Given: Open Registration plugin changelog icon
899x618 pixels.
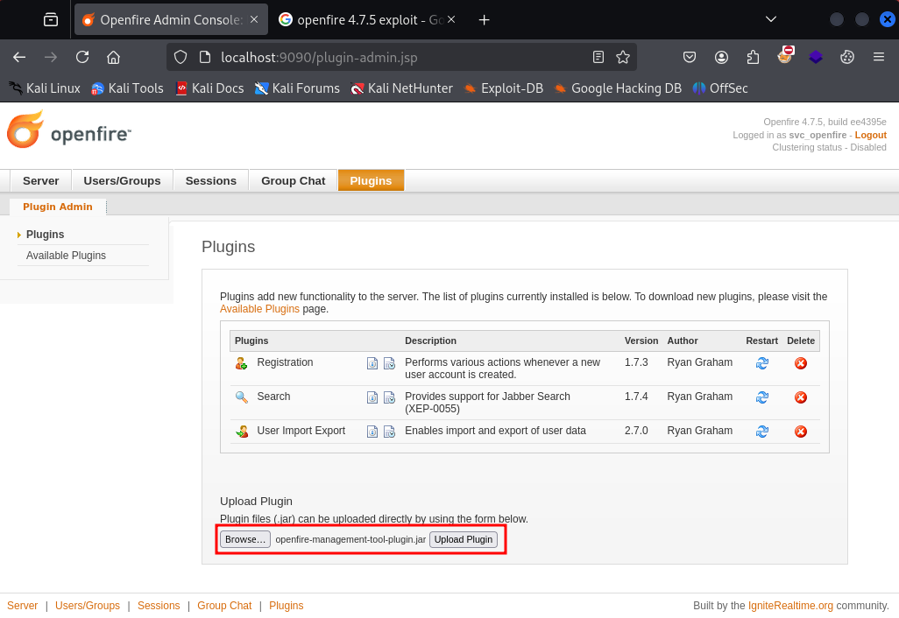Looking at the screenshot, I should [x=389, y=363].
